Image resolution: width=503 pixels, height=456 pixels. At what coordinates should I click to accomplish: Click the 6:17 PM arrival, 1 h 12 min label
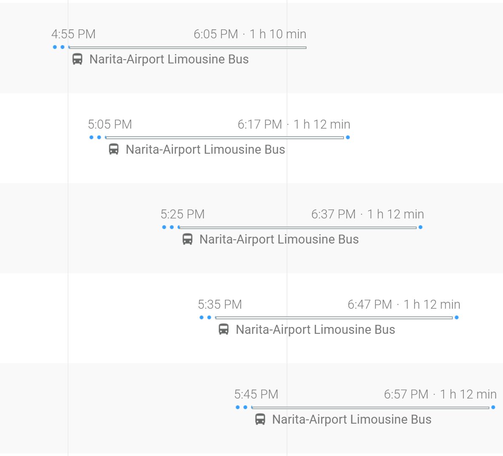[294, 124]
